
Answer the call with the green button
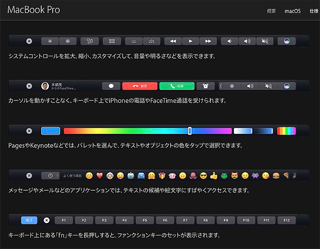pos(177,86)
